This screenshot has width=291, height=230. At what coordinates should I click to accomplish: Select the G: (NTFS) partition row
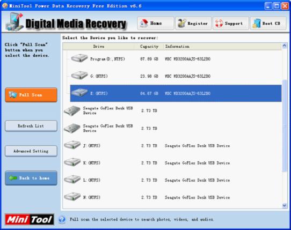tap(176, 76)
